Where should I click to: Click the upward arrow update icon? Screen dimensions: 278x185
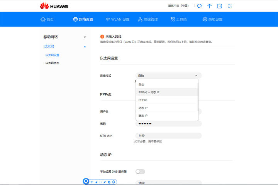[210, 6]
